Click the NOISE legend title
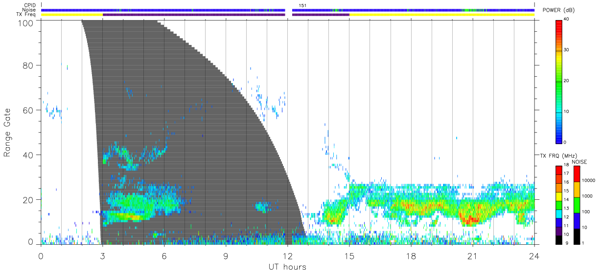 [x=579, y=162]
